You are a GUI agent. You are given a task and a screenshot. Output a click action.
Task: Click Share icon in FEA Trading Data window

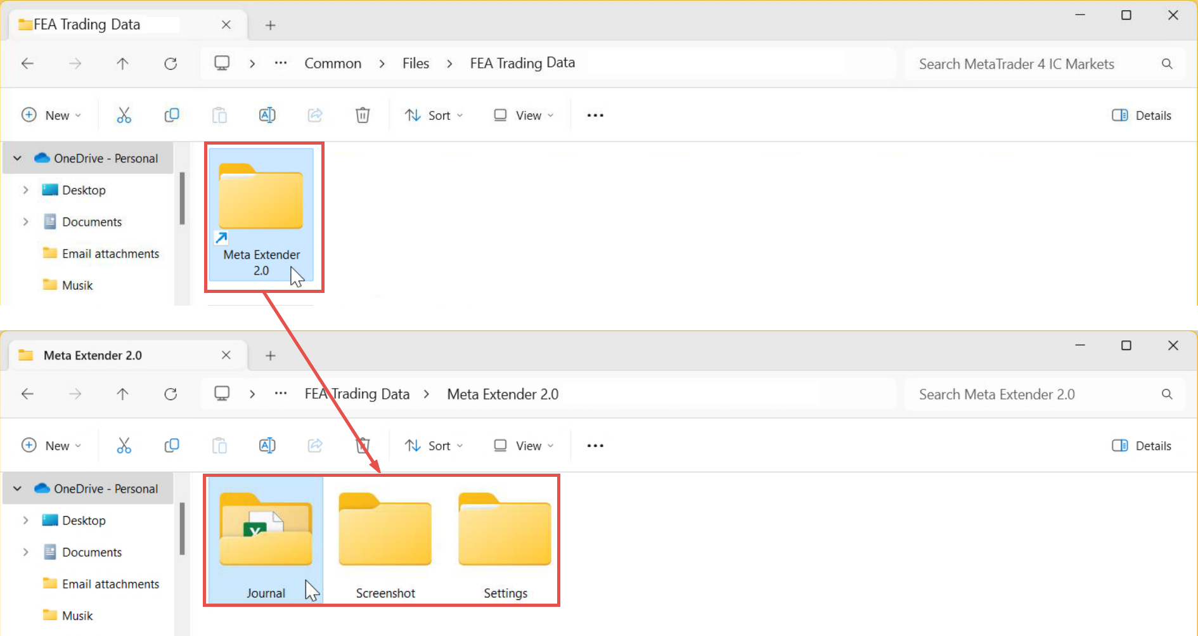315,115
